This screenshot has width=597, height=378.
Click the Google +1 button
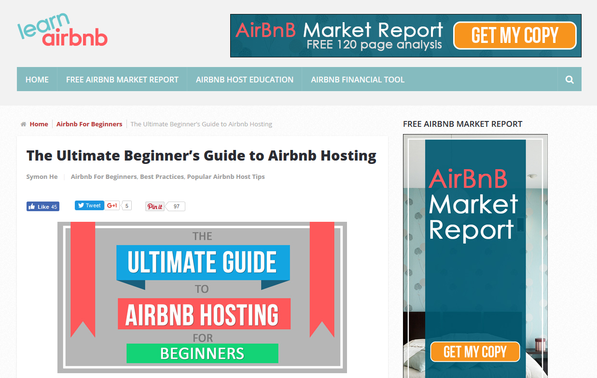112,205
